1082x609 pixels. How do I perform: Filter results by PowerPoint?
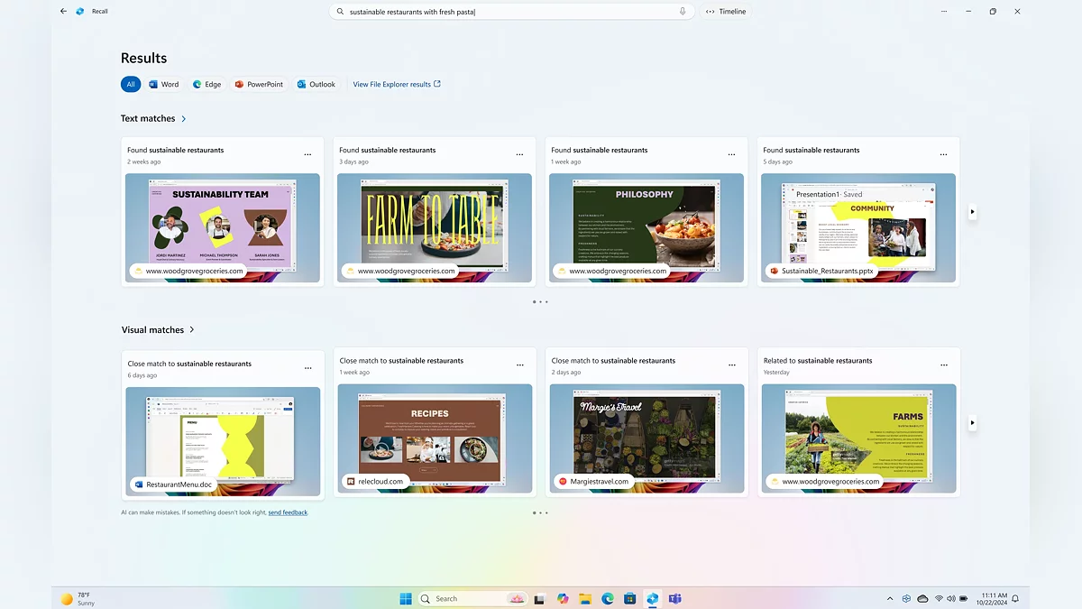tap(259, 84)
